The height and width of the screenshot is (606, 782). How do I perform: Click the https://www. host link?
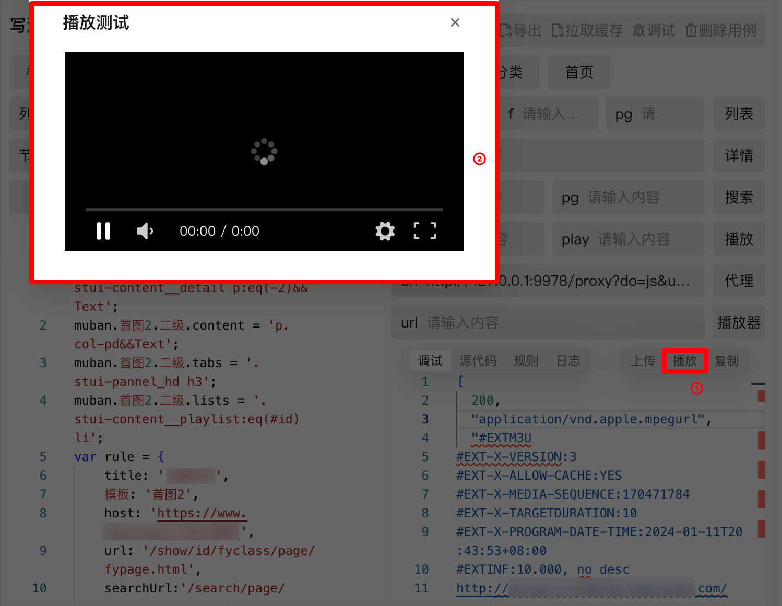tap(202, 513)
